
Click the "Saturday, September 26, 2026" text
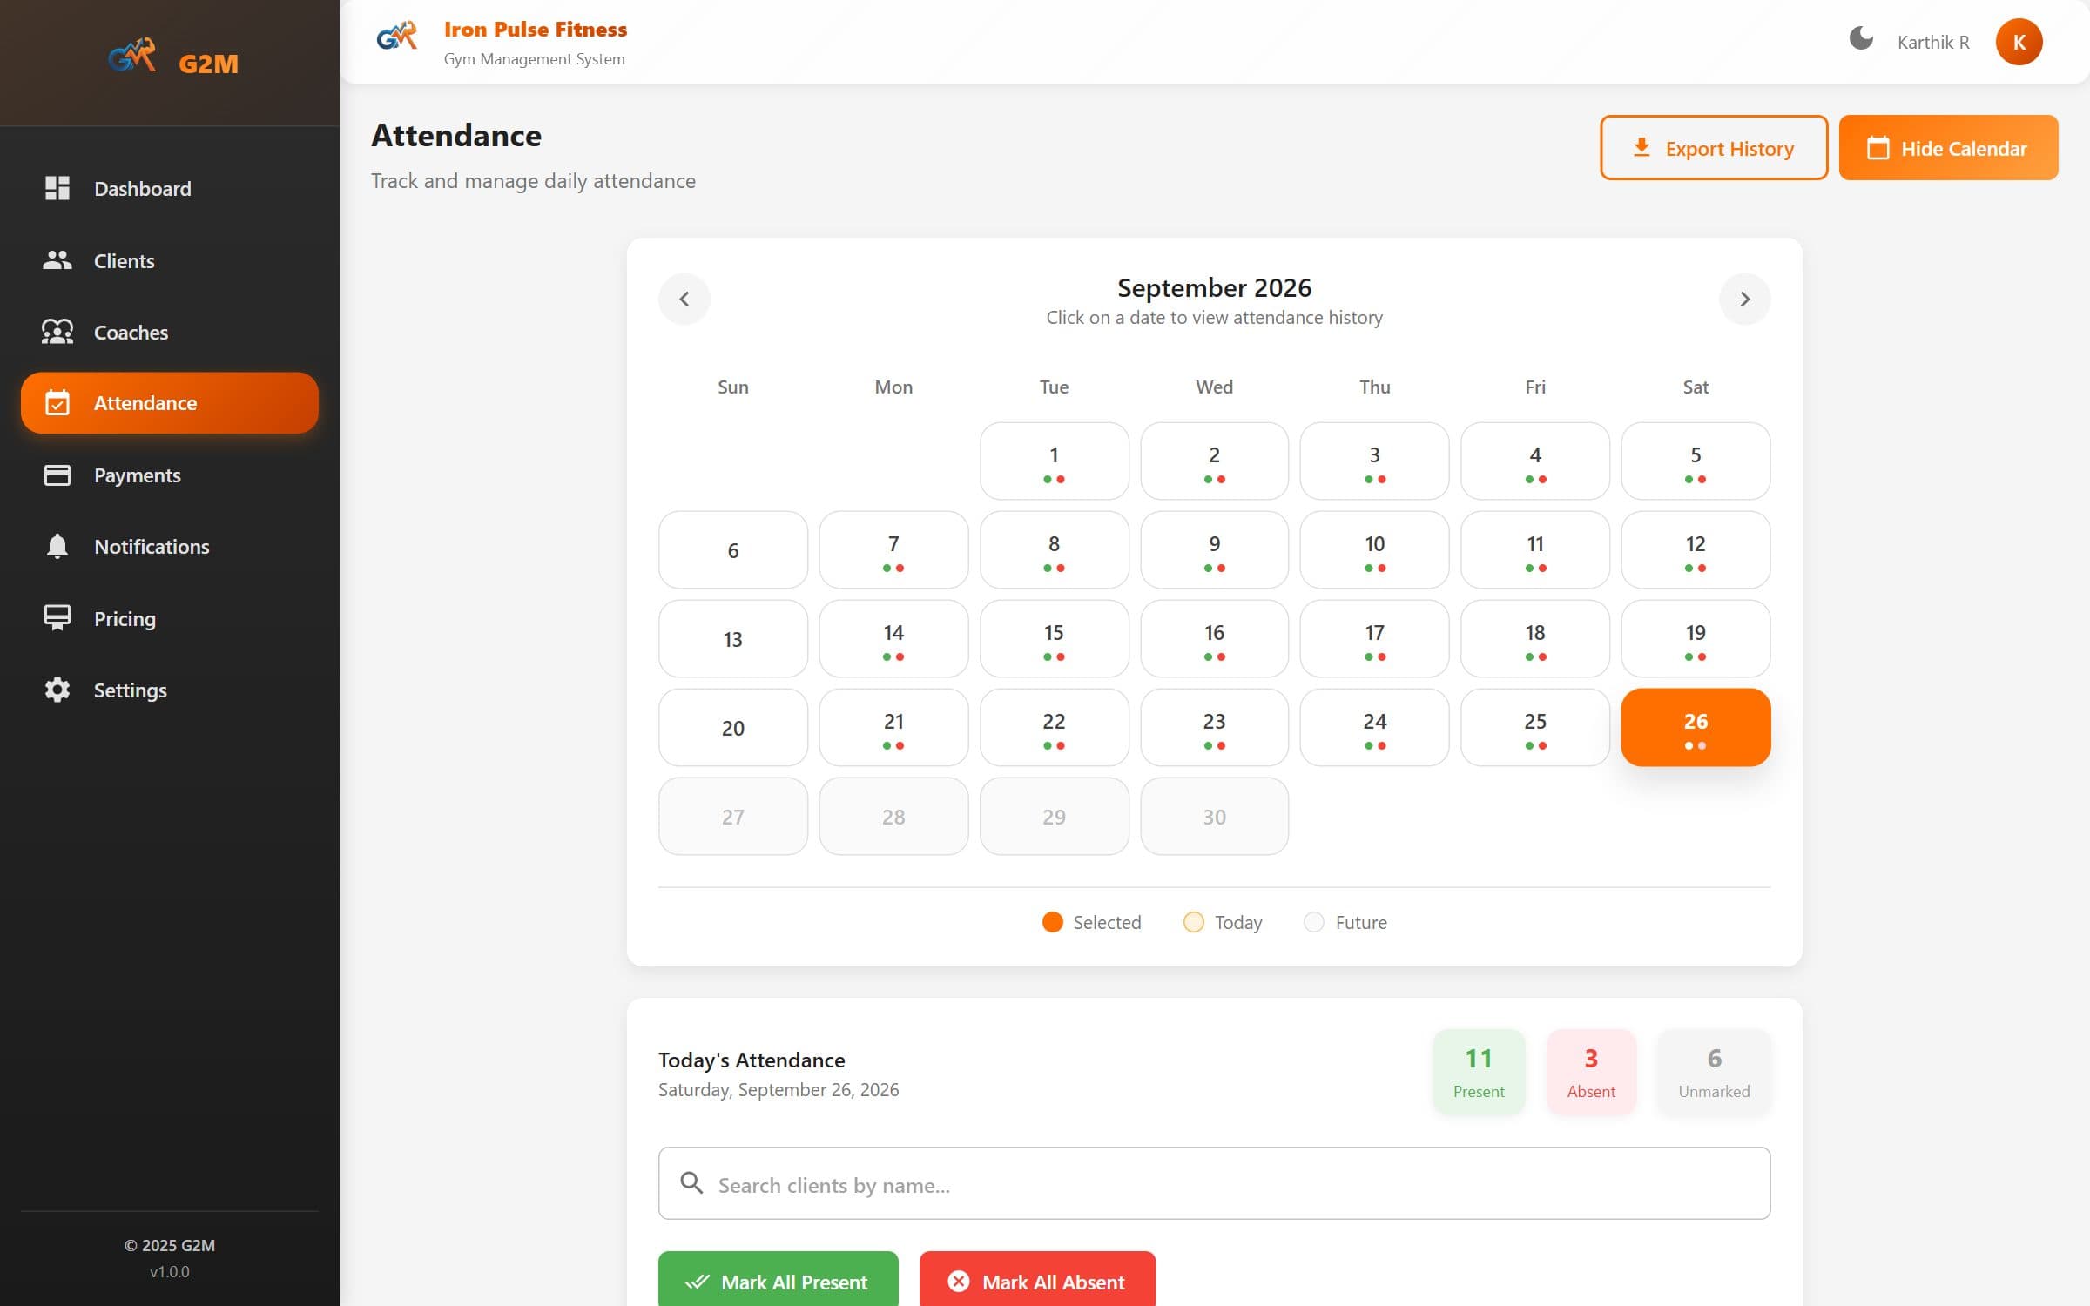778,1090
